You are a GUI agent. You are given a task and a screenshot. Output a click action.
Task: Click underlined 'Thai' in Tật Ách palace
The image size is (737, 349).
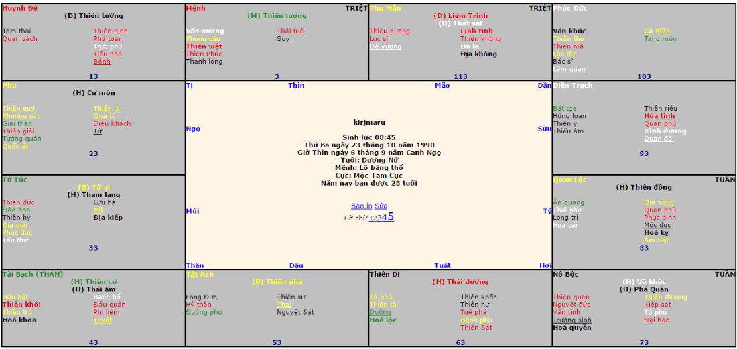(284, 305)
